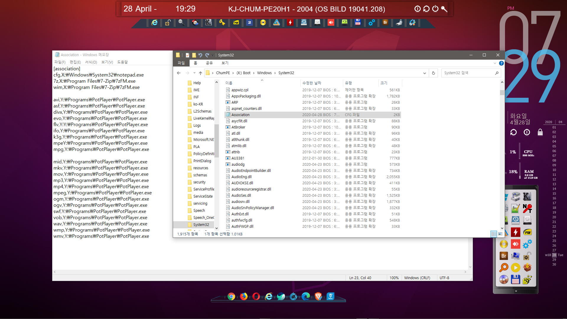Launch Internet Explorer from the top dock

coord(154,22)
